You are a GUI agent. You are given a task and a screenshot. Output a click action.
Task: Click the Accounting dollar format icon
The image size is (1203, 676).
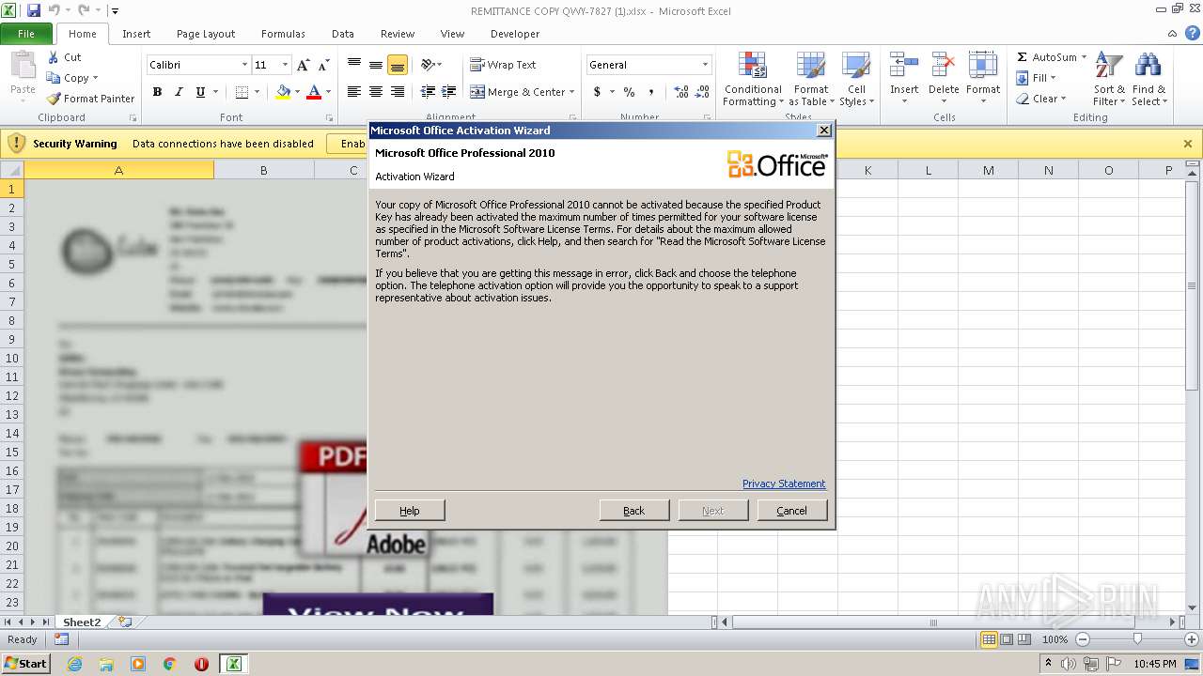tap(597, 92)
